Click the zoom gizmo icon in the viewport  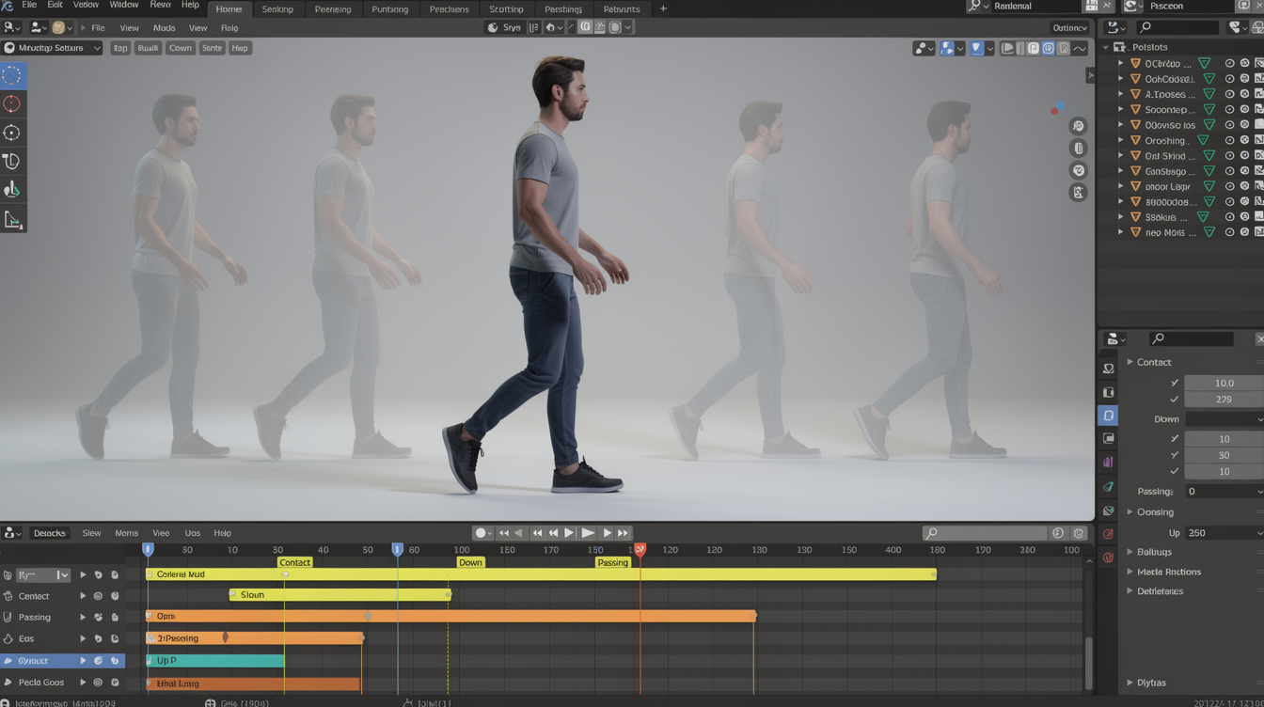click(x=1079, y=126)
